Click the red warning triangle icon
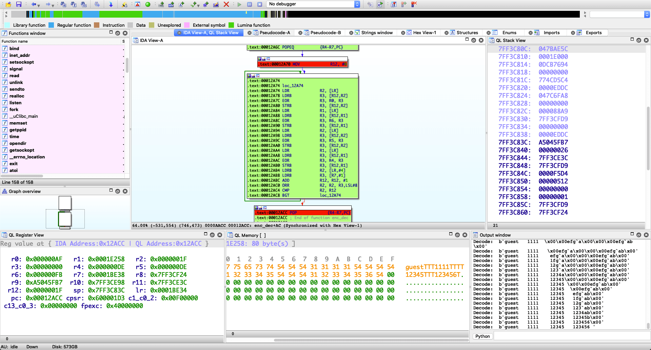Screen dimensions: 651x350 137,4
